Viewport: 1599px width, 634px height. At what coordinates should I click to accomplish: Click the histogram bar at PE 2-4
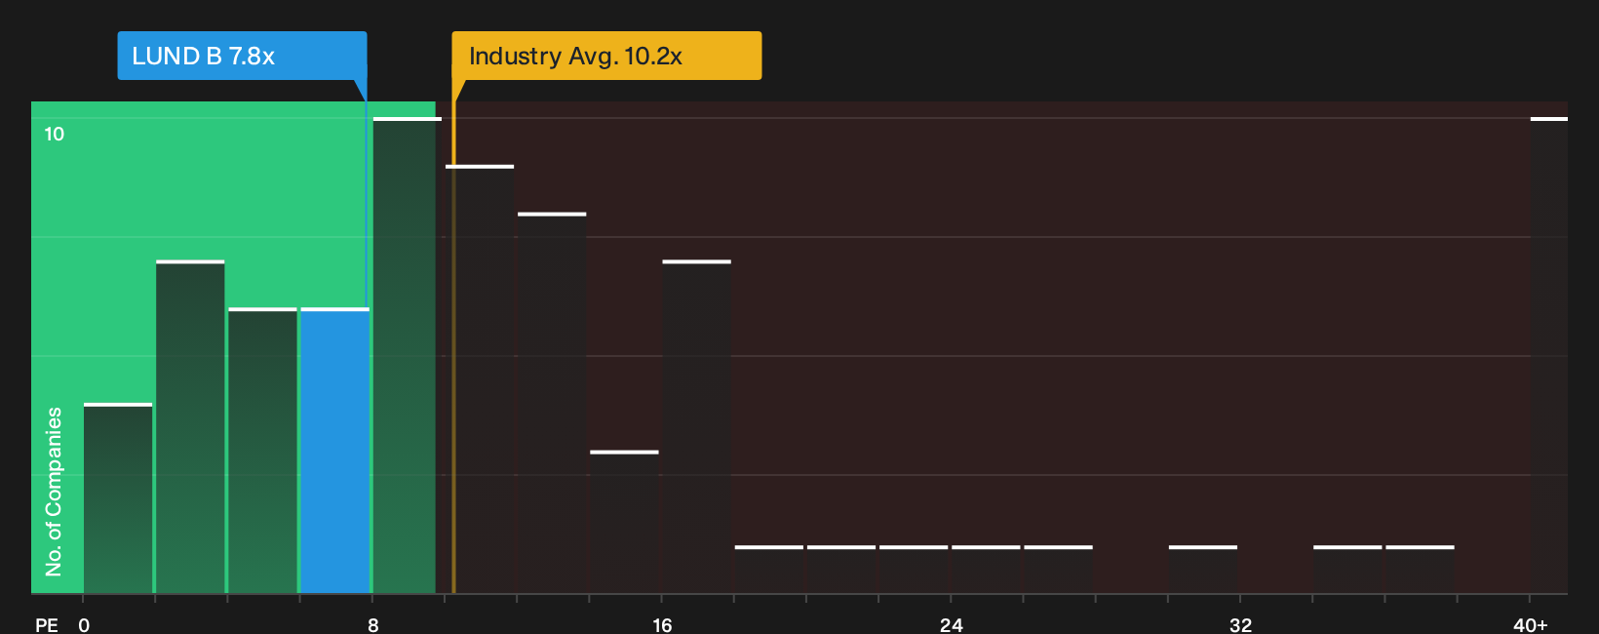(x=190, y=427)
